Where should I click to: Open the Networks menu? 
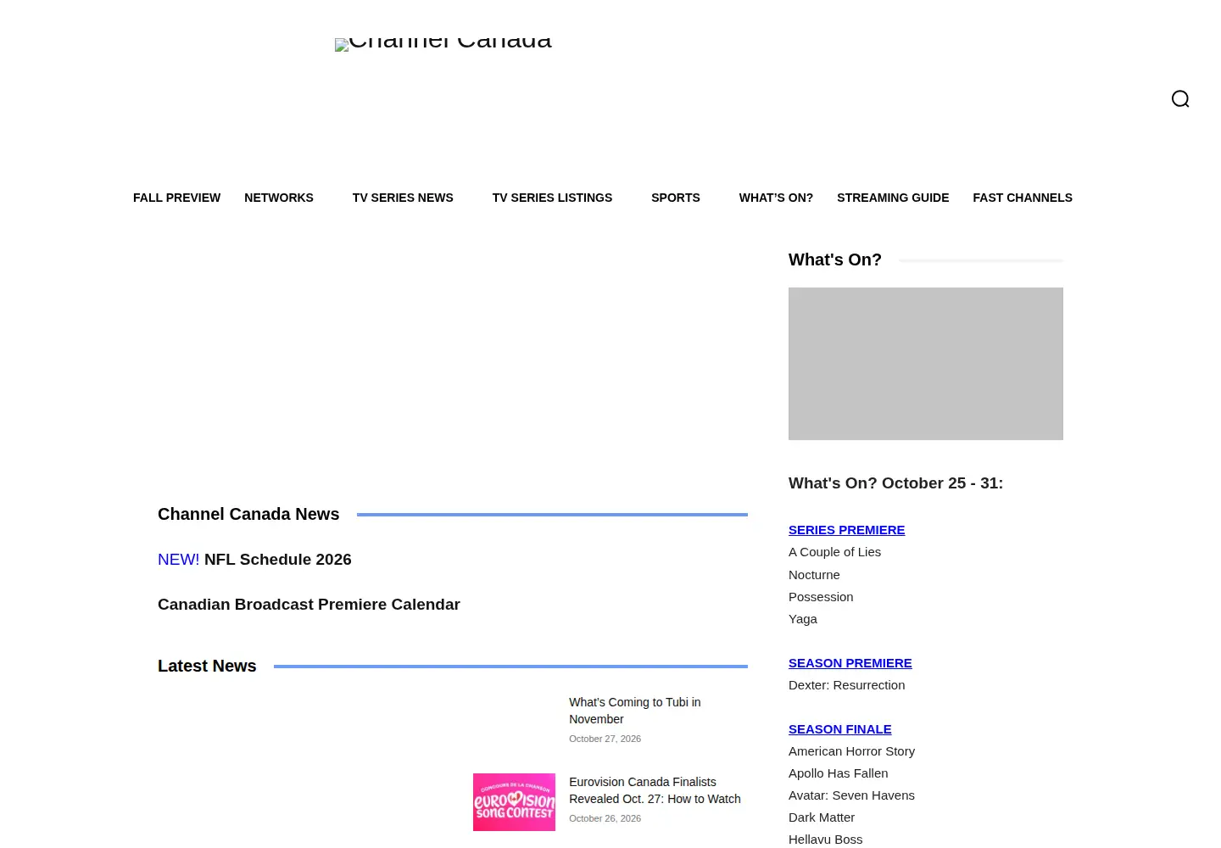click(x=279, y=198)
